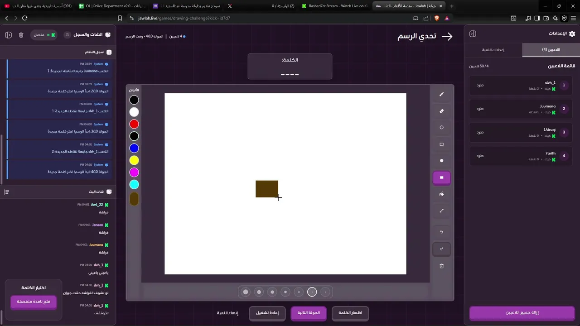Toggle the شات البث section options icon

6,192
